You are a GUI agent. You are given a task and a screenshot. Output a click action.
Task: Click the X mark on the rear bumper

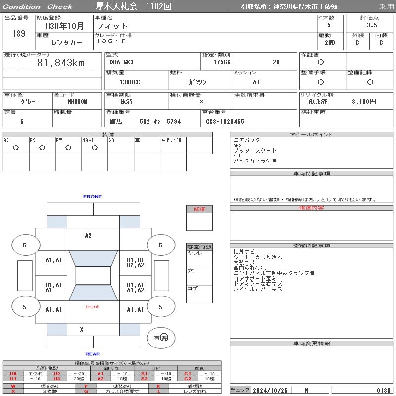[x=82, y=329]
